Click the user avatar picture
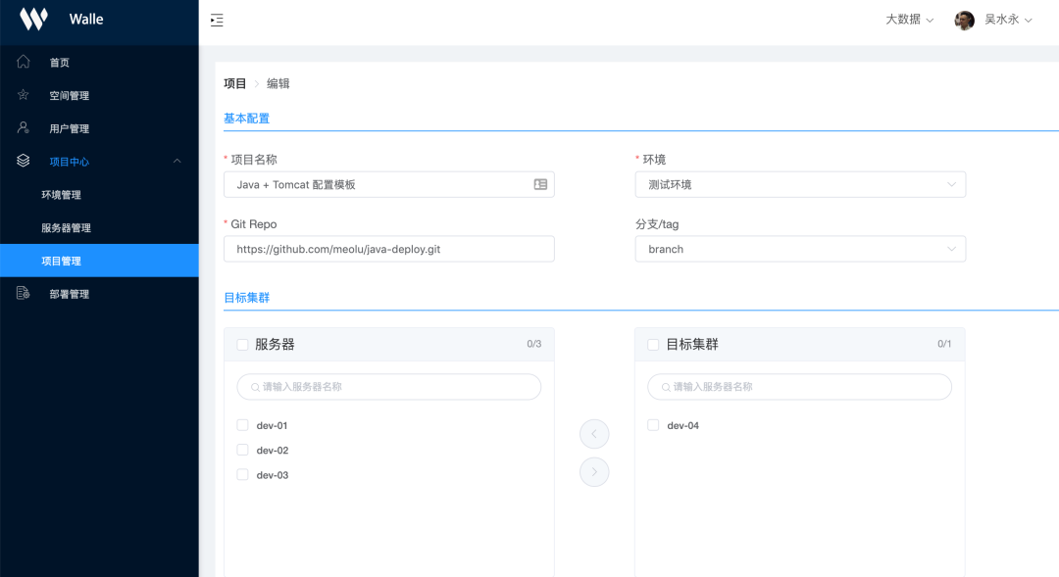 [x=964, y=21]
